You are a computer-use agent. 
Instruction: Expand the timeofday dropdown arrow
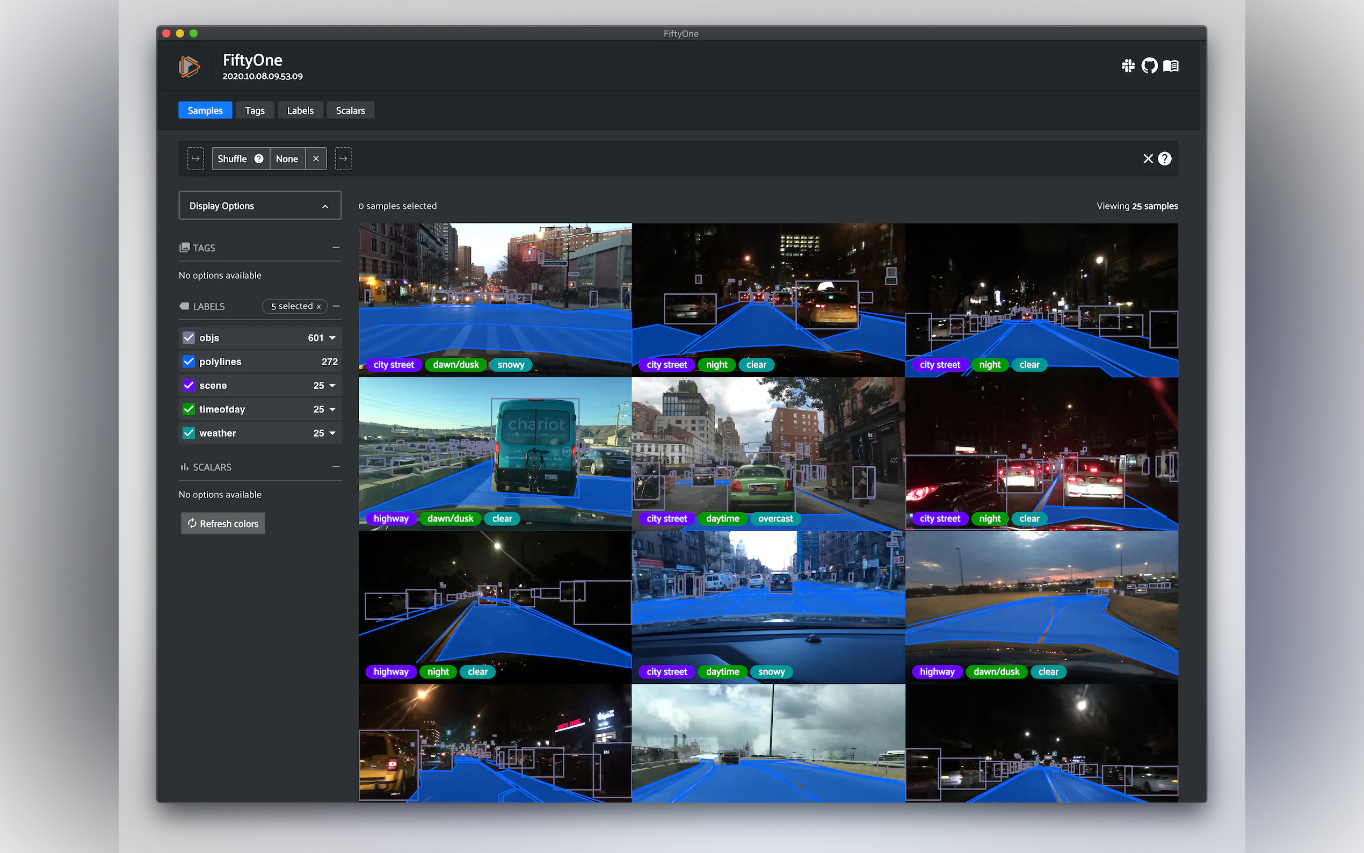click(x=333, y=409)
